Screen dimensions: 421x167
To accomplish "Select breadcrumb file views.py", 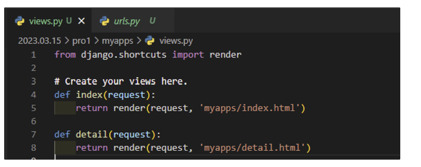I will (176, 41).
